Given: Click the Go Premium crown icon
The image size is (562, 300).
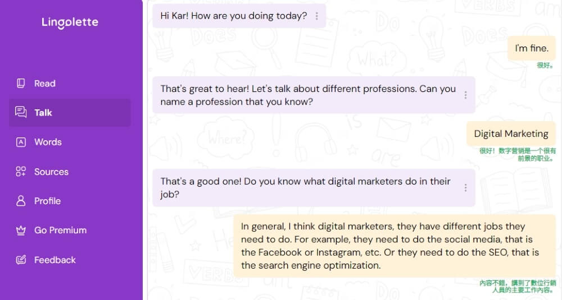Looking at the screenshot, I should click(x=21, y=230).
